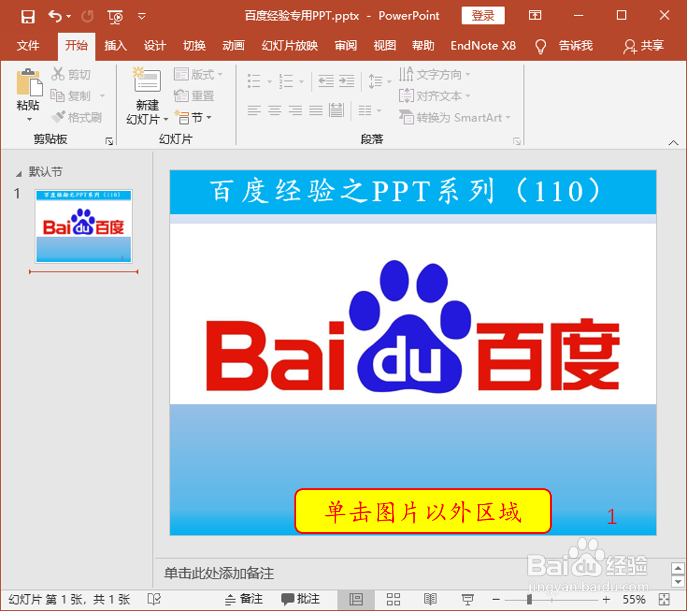Click the Save icon in quick access toolbar
The width and height of the screenshot is (687, 611).
coord(28,17)
